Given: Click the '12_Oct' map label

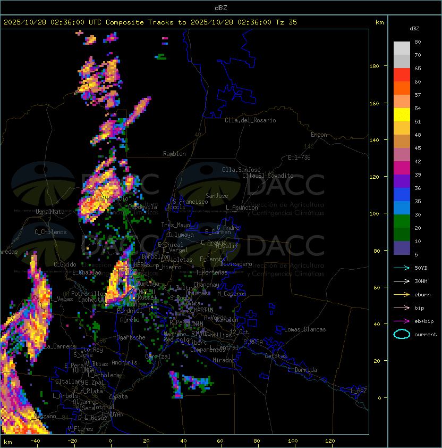Looking at the screenshot, I should (239, 332).
